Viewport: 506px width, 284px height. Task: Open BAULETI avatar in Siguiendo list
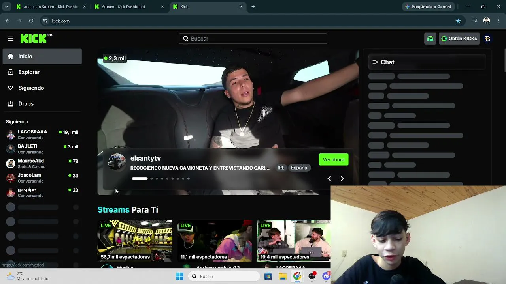pos(11,149)
